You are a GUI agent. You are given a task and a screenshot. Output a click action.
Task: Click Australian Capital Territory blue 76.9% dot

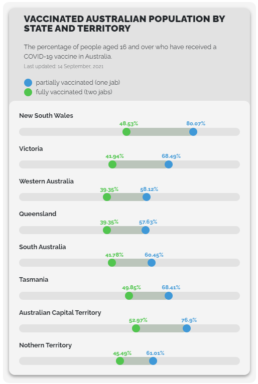(x=187, y=328)
